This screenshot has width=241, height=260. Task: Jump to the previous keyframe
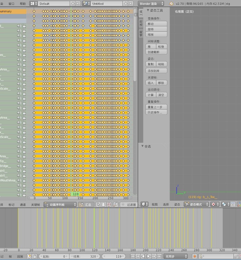[138, 256]
